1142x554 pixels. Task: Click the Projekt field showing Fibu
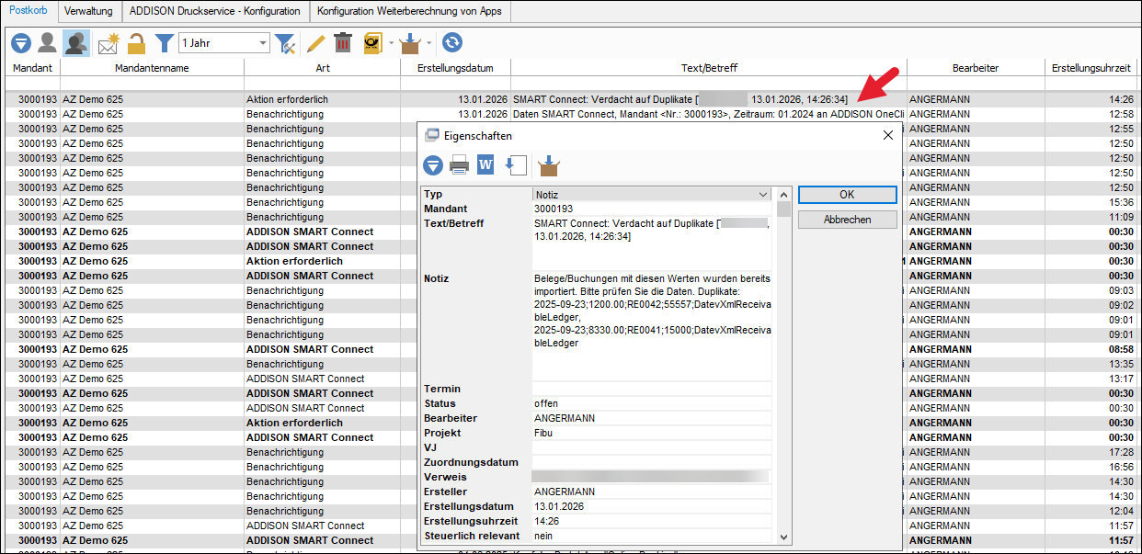coord(651,433)
